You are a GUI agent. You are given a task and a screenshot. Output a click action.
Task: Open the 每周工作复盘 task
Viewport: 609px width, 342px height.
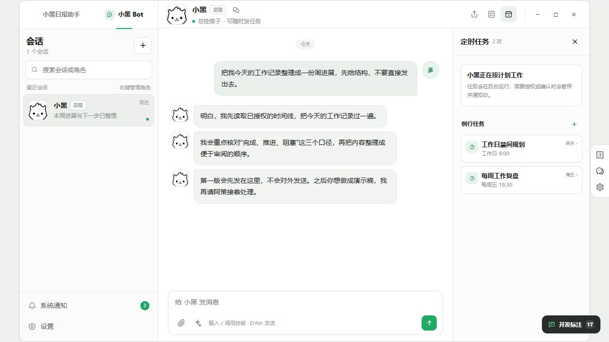click(521, 180)
